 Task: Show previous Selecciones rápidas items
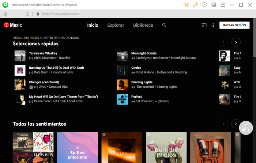pyautogui.click(x=223, y=42)
